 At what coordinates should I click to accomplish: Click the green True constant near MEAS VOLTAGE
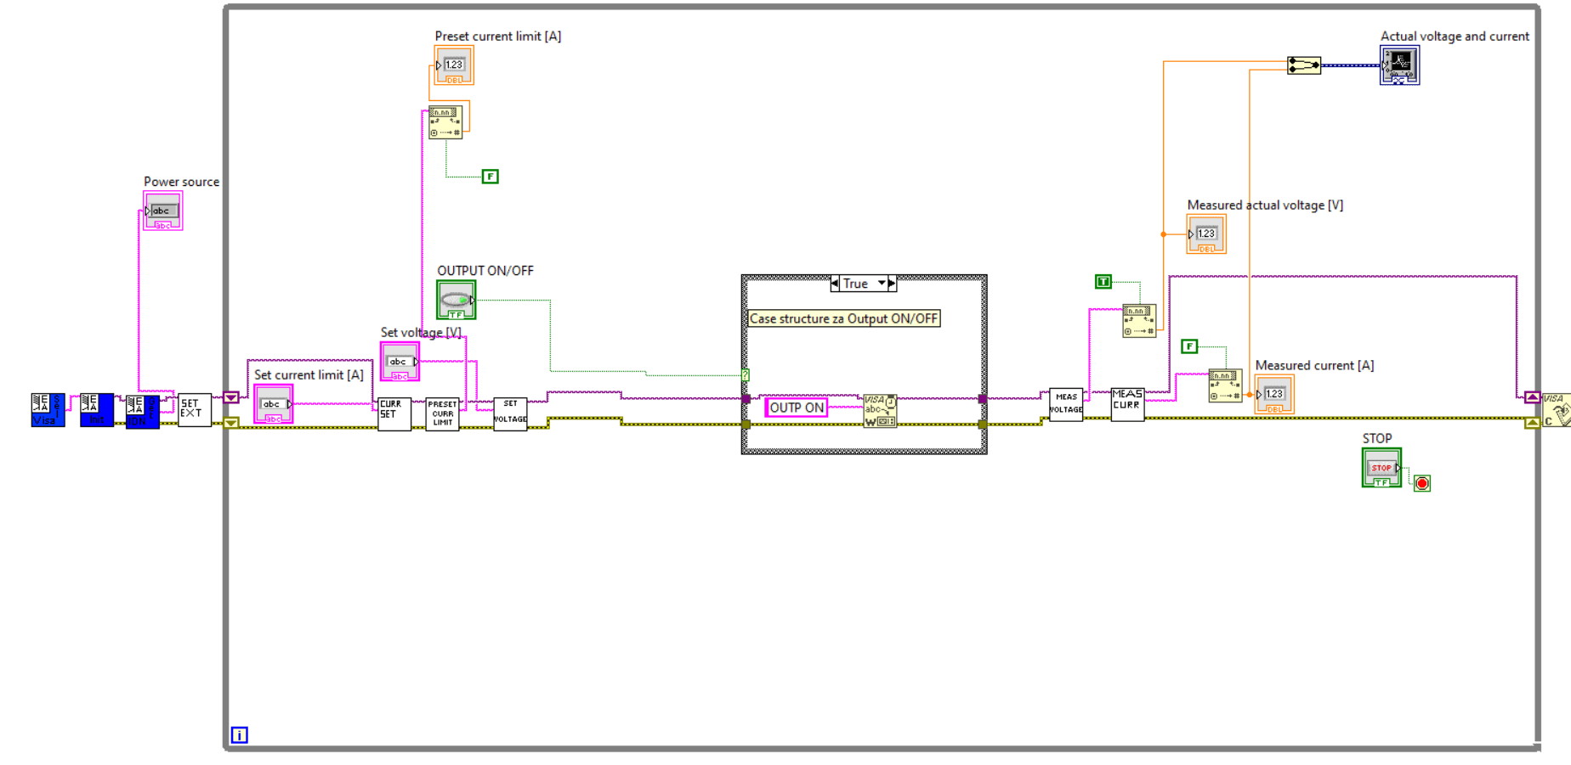pyautogui.click(x=1103, y=281)
